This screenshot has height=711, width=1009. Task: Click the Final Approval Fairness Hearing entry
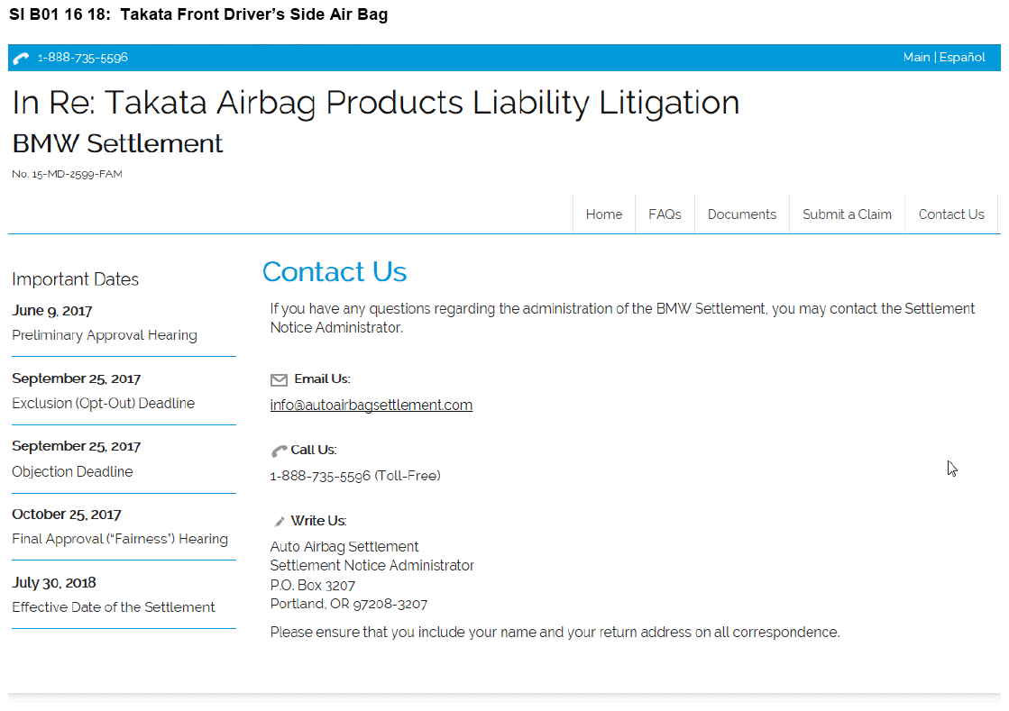[119, 539]
